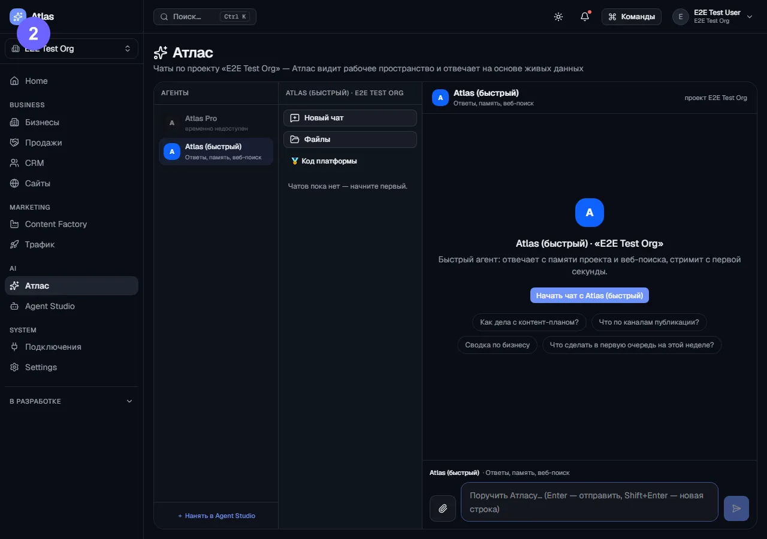The height and width of the screenshot is (539, 767).
Task: Click the Agent Studio robot icon
Action: 14,306
